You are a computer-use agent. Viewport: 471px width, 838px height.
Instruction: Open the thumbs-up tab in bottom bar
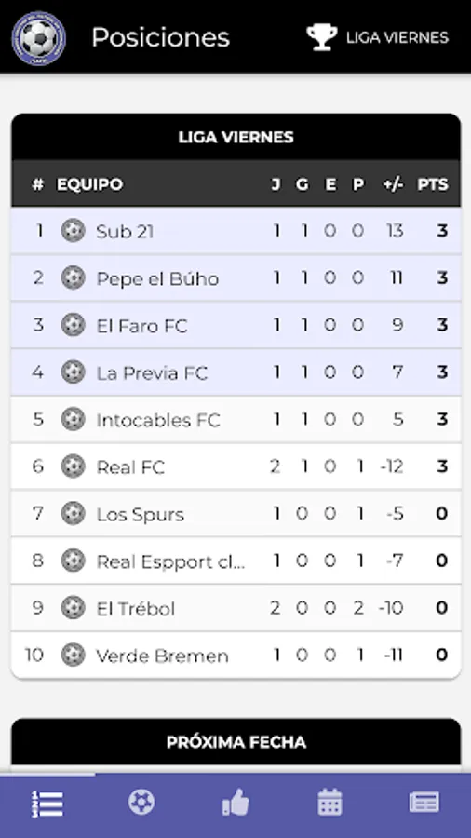tap(235, 803)
